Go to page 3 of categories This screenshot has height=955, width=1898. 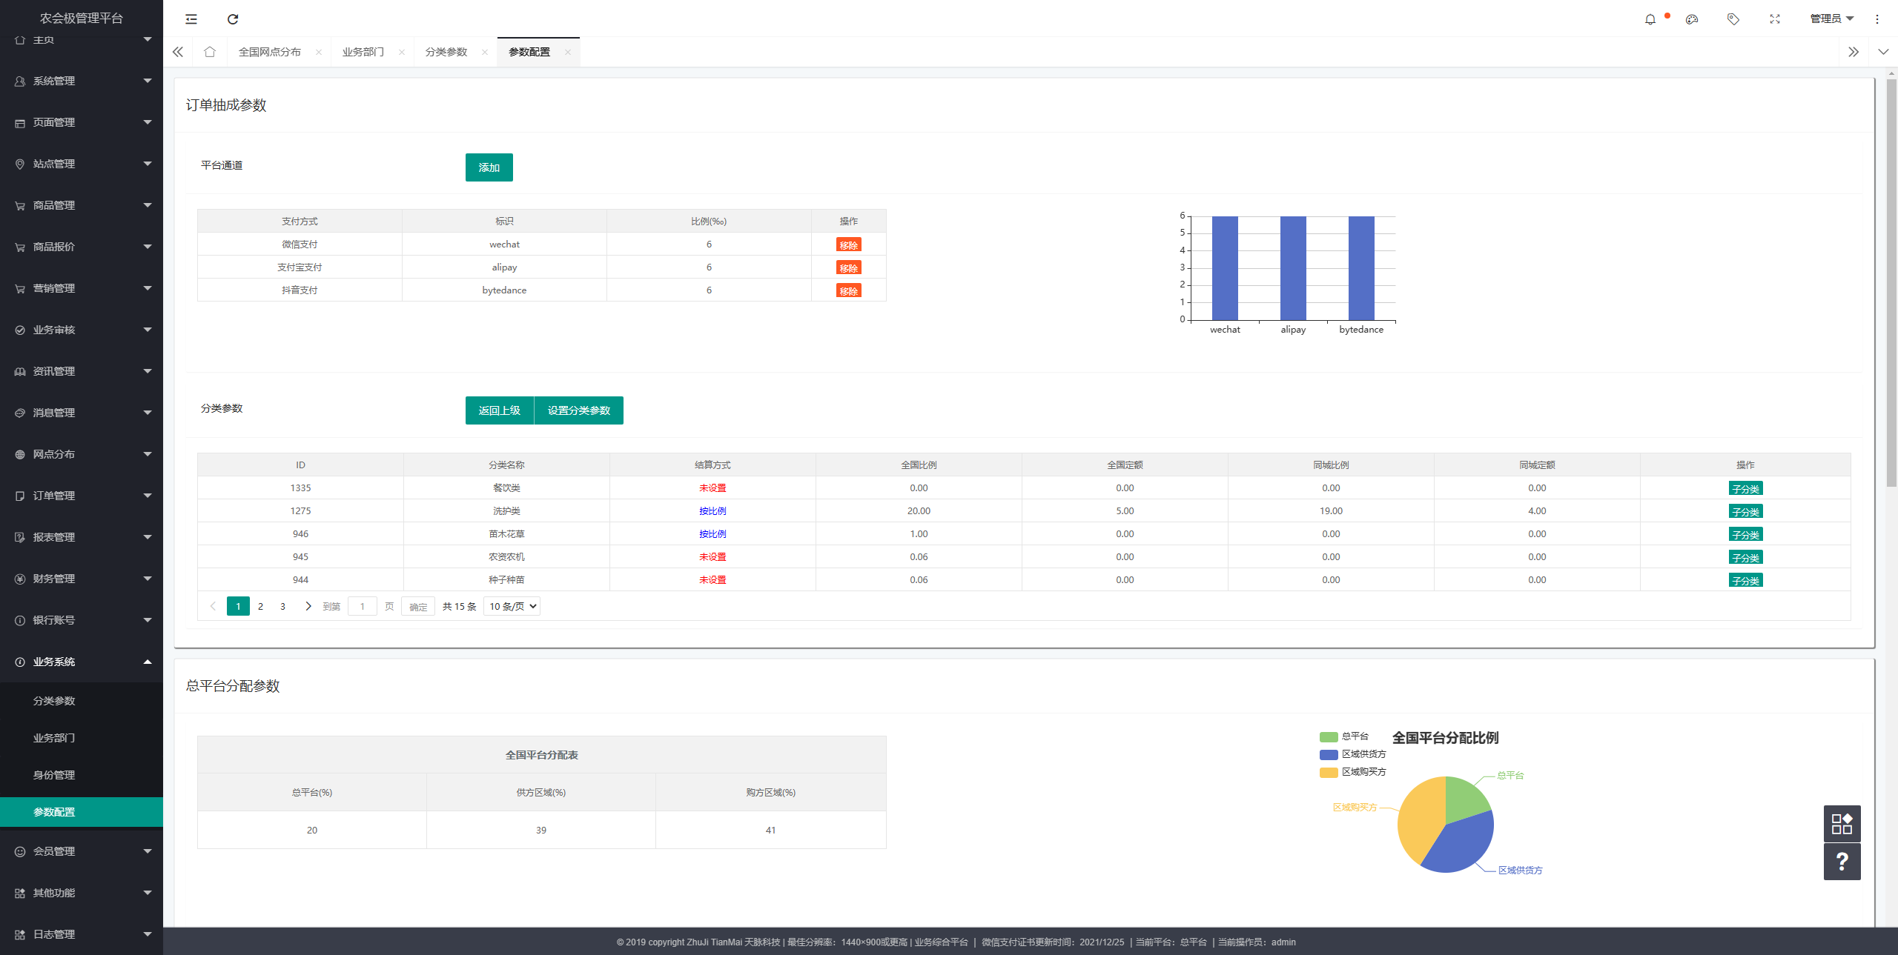point(282,606)
